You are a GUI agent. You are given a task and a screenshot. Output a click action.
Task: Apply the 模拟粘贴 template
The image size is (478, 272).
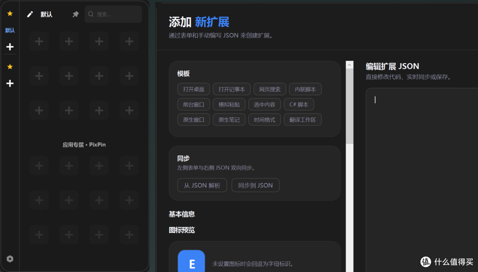click(x=229, y=104)
